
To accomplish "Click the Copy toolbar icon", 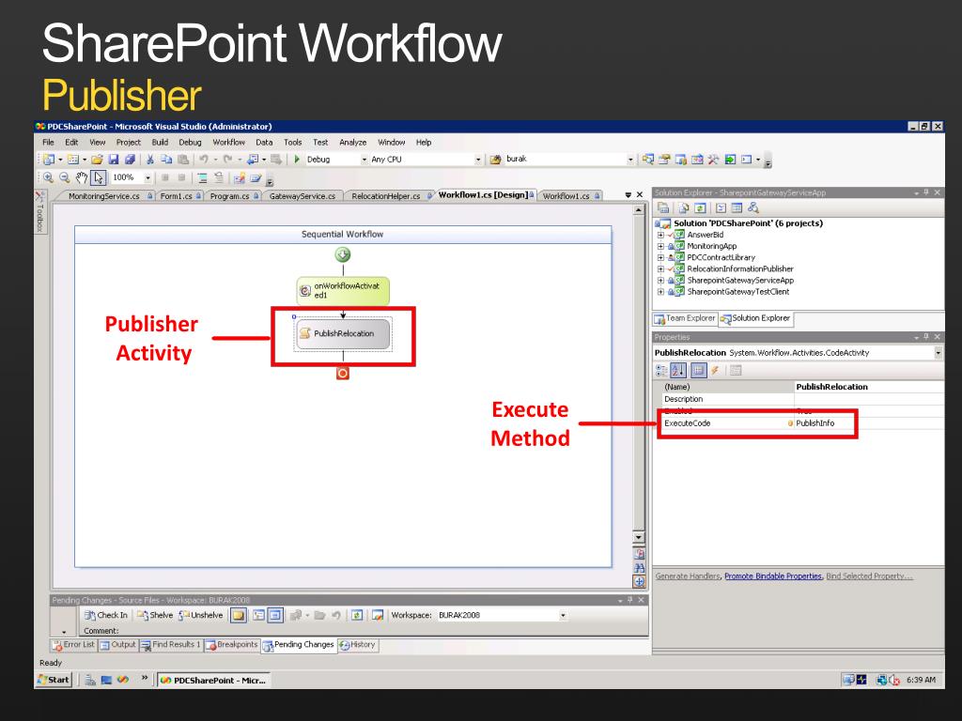I will 166,160.
